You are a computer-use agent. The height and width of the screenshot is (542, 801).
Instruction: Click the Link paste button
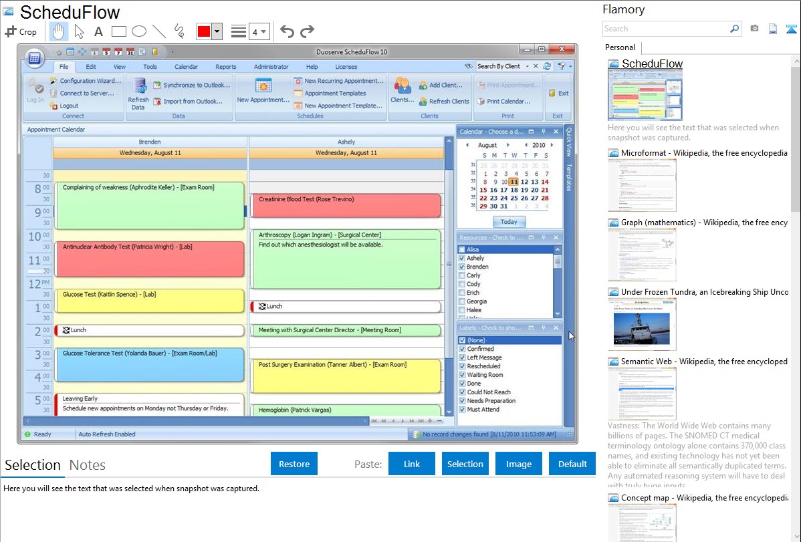[412, 464]
